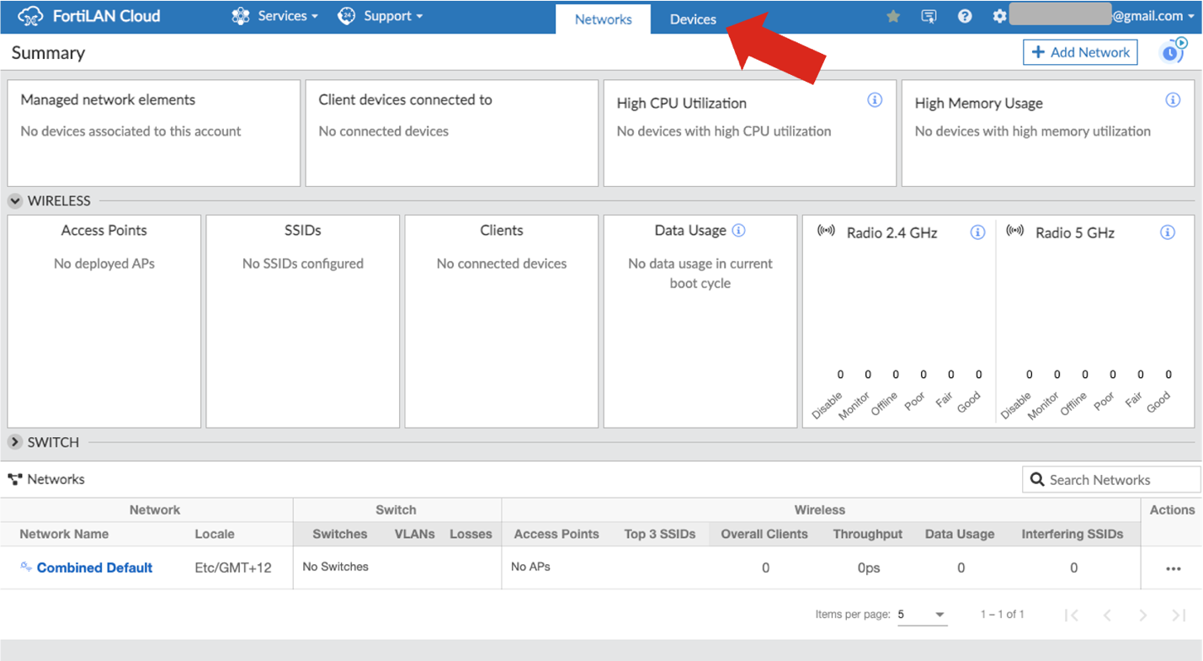The width and height of the screenshot is (1203, 661).
Task: Click the Radio 2.4 GHz signal icon
Action: tap(826, 231)
